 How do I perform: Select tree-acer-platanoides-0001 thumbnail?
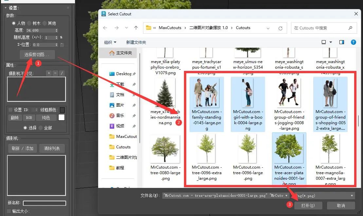(x=289, y=149)
